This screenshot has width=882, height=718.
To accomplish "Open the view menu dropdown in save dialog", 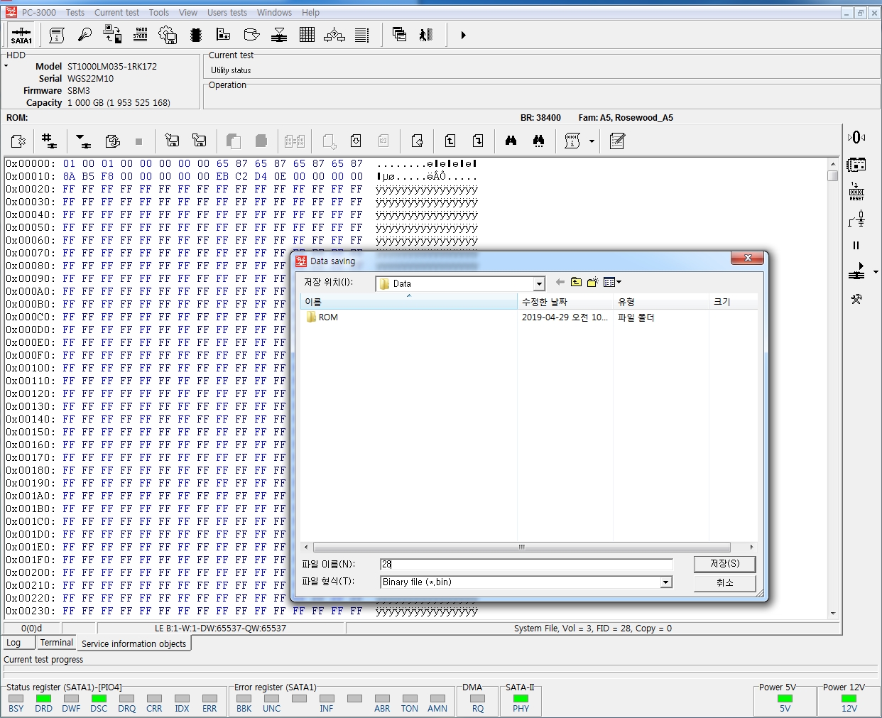I will click(612, 282).
